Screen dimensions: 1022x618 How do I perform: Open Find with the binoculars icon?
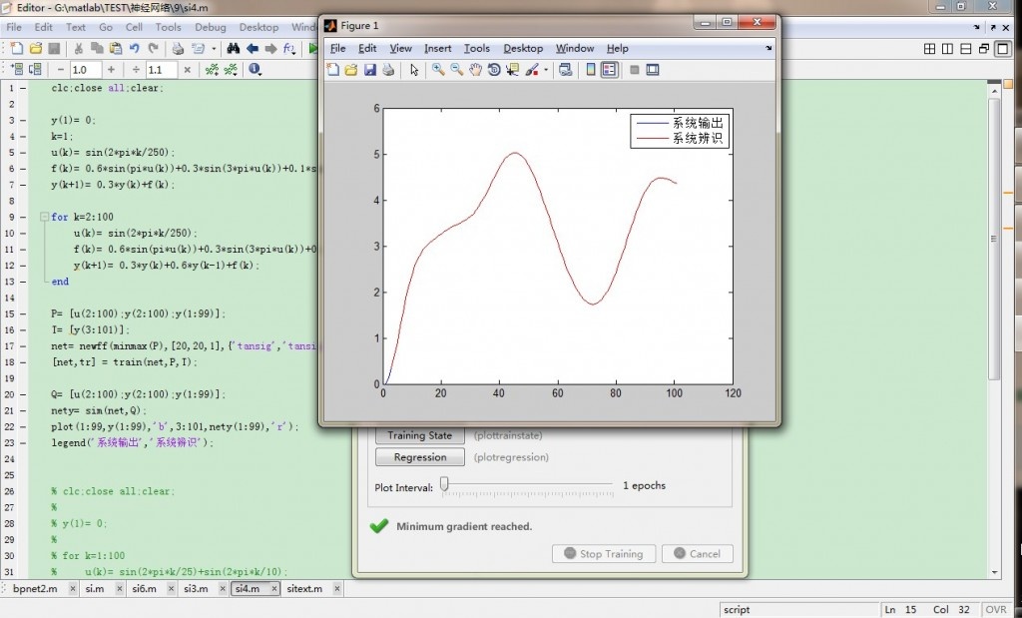[233, 48]
